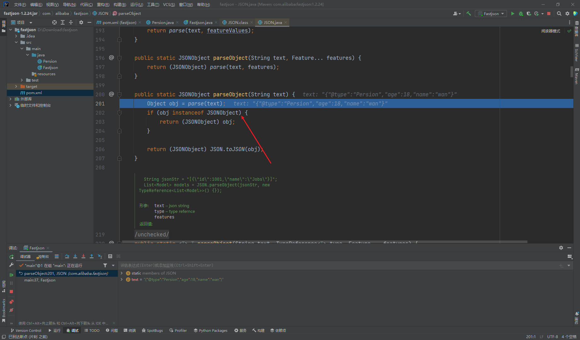Click the editor vertical scrollbar thumb
580x340 pixels.
coord(572,72)
